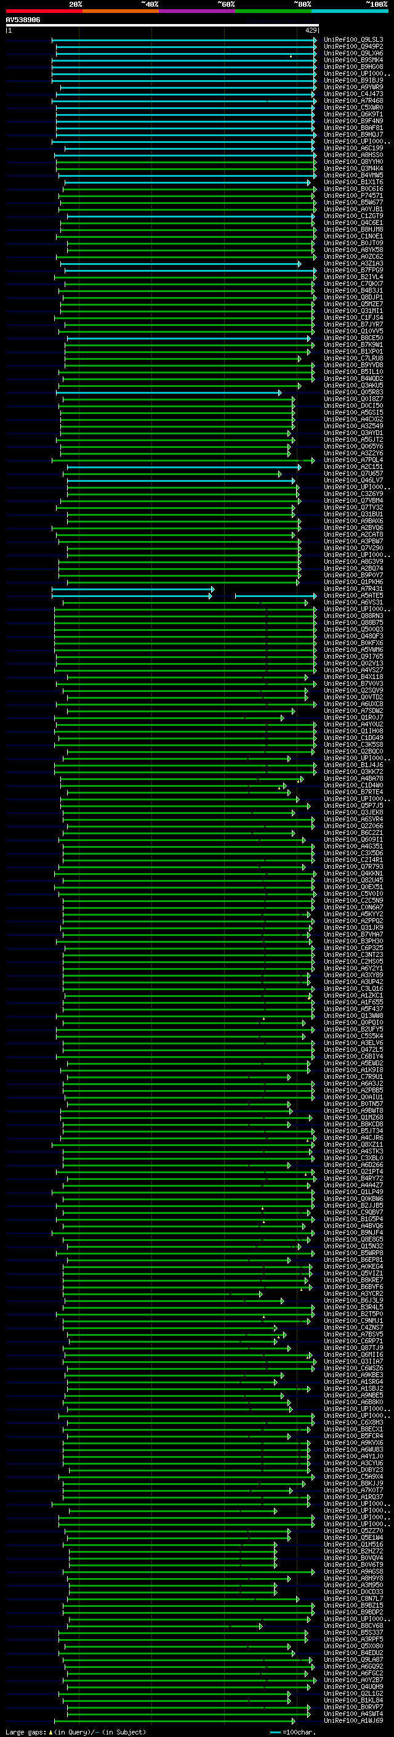Select label UniRef100_Q8DJP1
The height and width of the screenshot is (1737, 394).
(353, 298)
